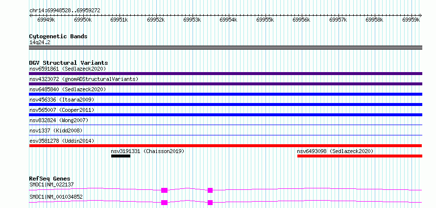Click the 69950k ruler tick label
The height and width of the screenshot is (208, 436).
coord(83,20)
